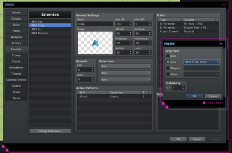This screenshot has height=153, width=232.
Task: Open the Armors tab
Action: pos(16,43)
